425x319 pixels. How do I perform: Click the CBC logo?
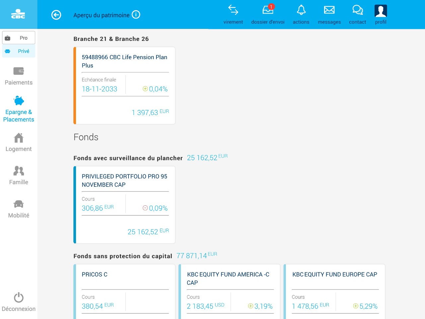[18, 14]
